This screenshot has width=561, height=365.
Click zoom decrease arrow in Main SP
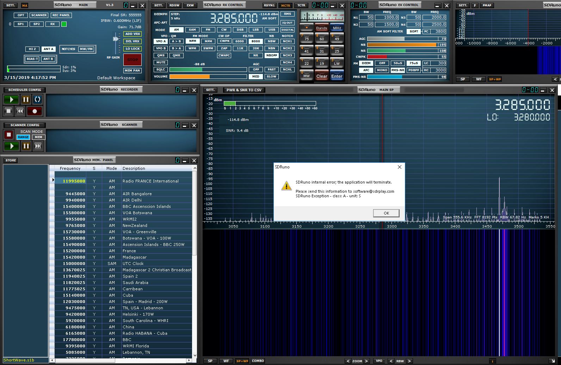point(348,361)
